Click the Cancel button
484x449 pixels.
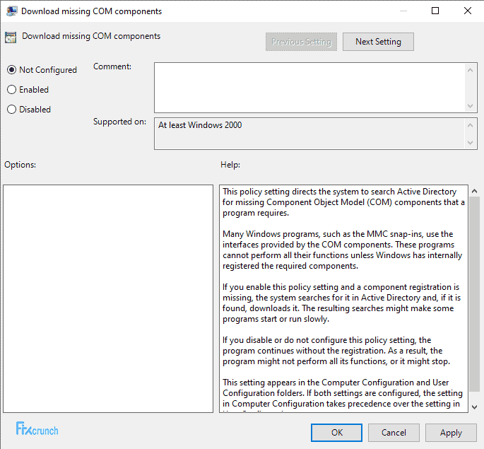(x=394, y=433)
